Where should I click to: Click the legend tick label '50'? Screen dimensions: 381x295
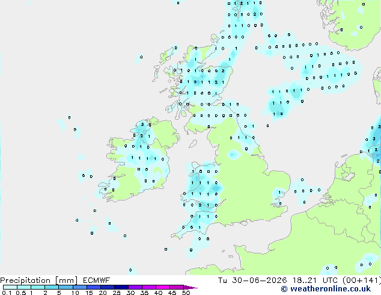(186, 293)
